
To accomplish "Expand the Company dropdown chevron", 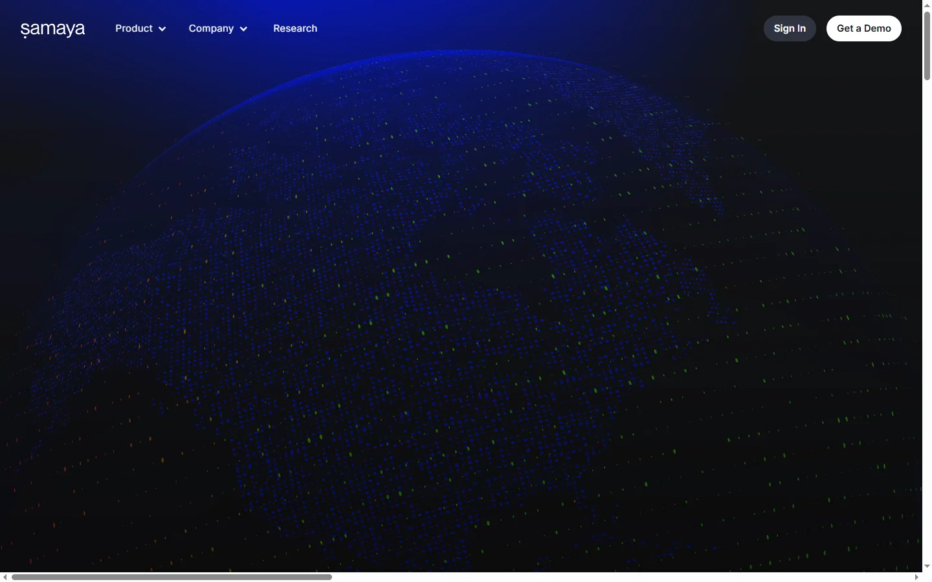I will (243, 29).
